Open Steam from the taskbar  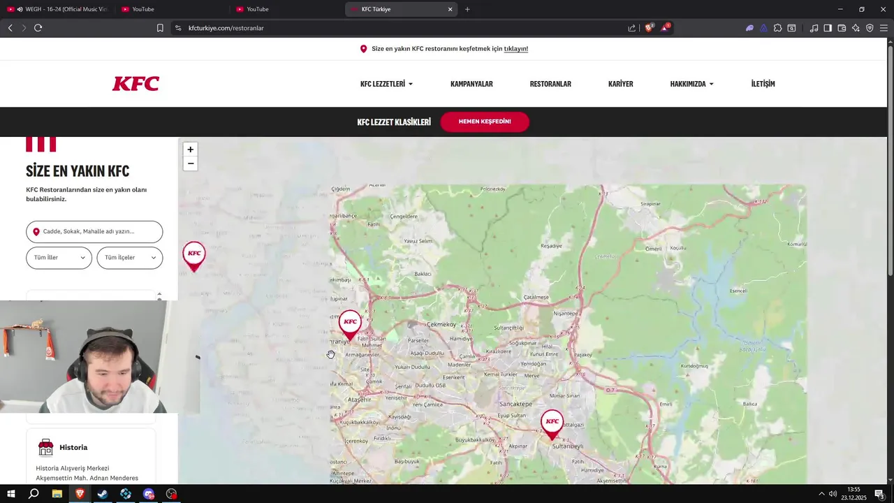point(103,494)
